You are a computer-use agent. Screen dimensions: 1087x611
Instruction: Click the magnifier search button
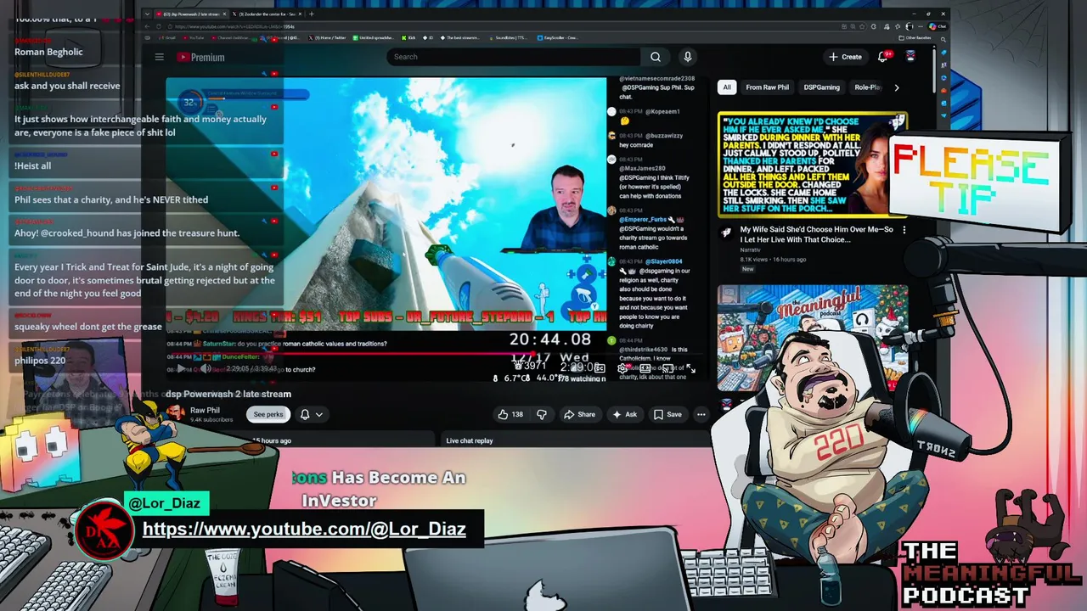pyautogui.click(x=656, y=57)
